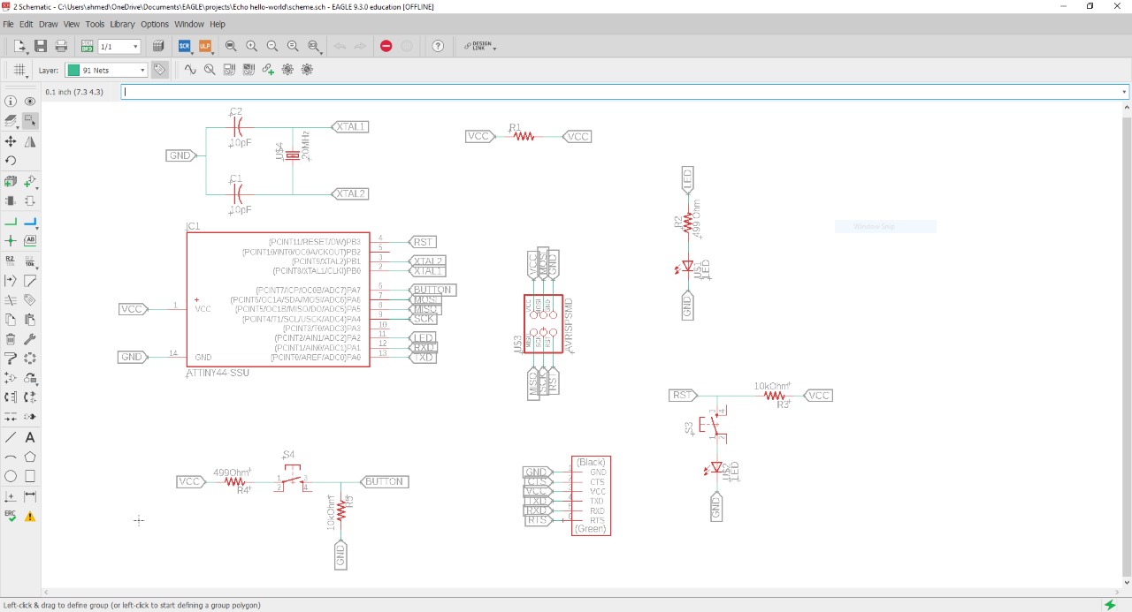Select the Paste tool

[x=30, y=320]
